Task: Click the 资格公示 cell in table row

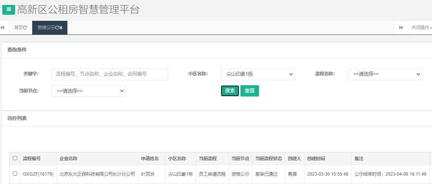Action: (x=240, y=174)
